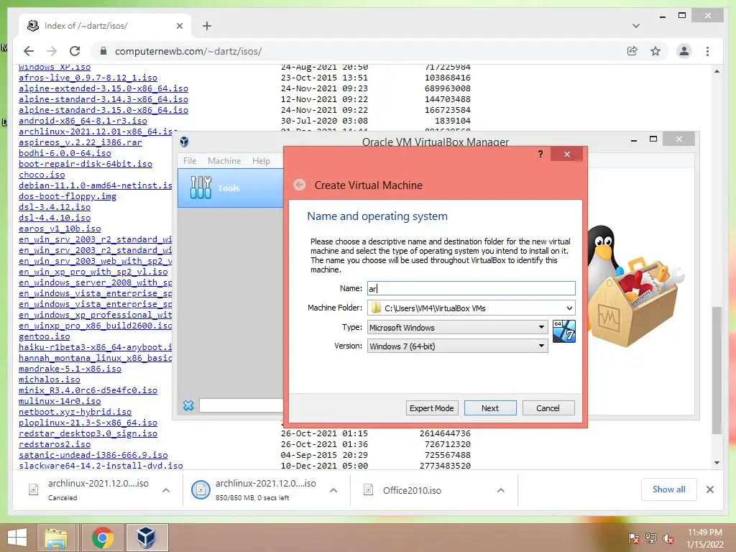
Task: Open the gentoo.iso link
Action: click(x=44, y=336)
